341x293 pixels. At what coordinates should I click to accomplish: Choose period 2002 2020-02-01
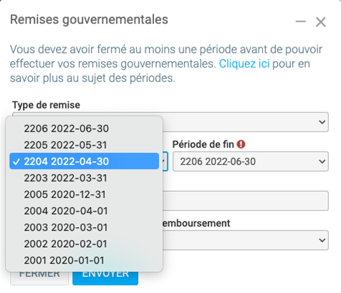(x=84, y=244)
